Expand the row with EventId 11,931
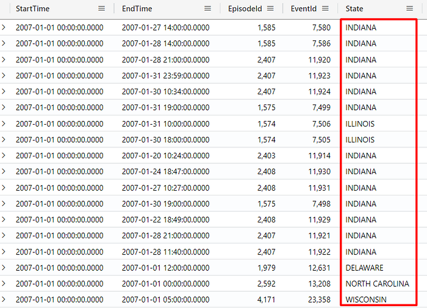This screenshot has width=427, height=308. [x=4, y=188]
